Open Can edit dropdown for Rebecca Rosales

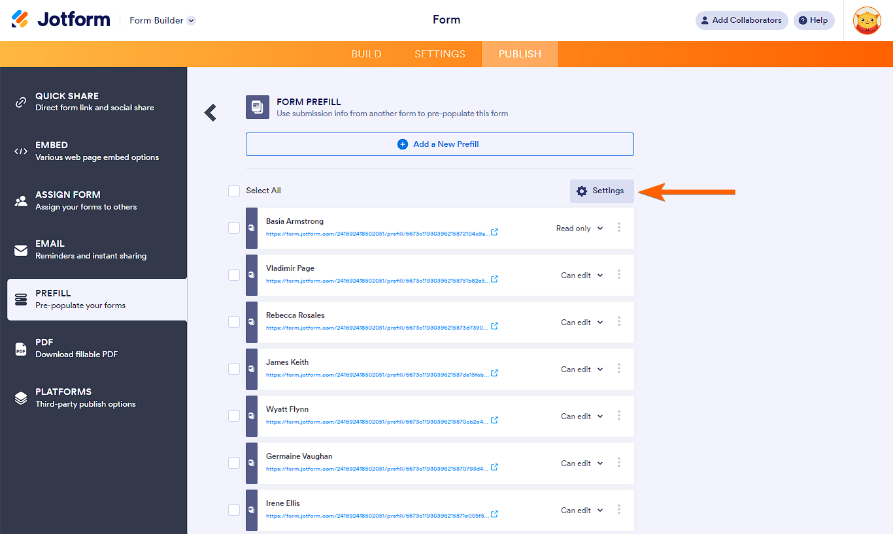click(x=582, y=322)
